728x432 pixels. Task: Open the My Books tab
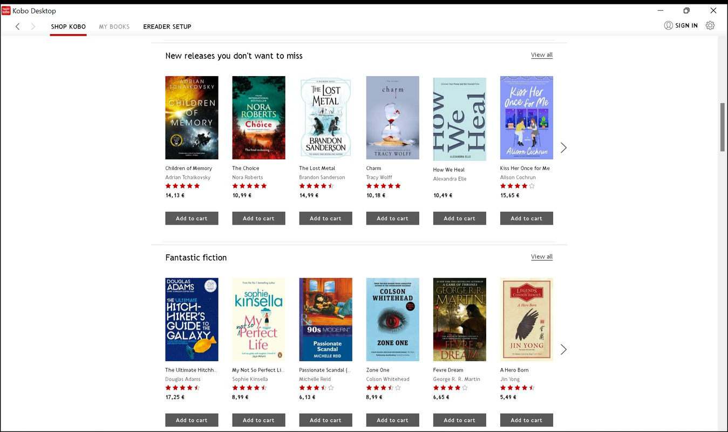(x=114, y=26)
